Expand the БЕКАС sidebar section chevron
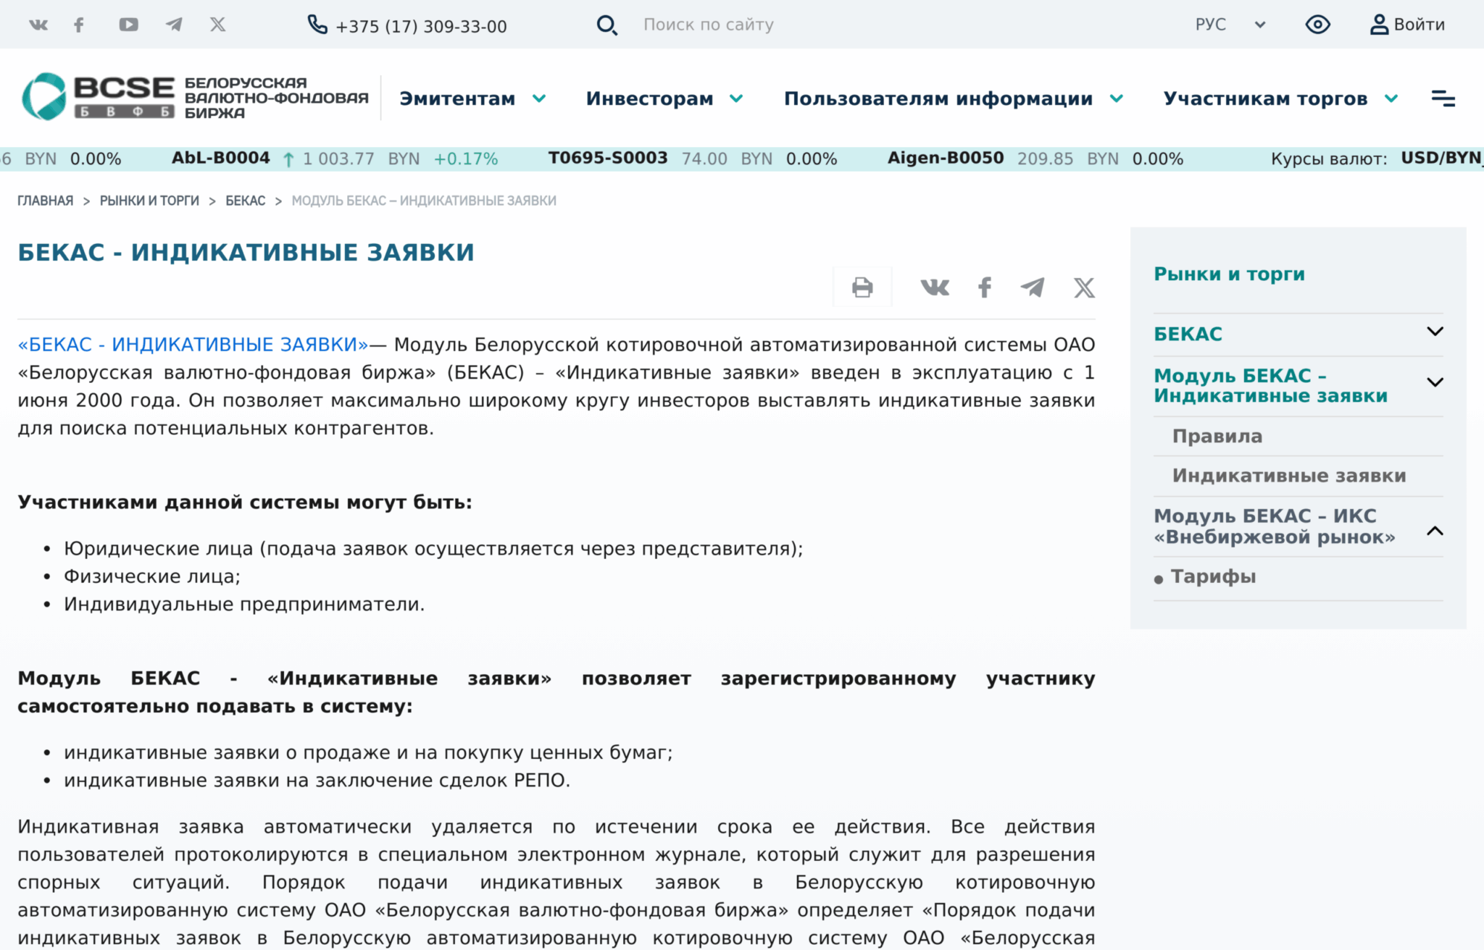The height and width of the screenshot is (950, 1484). 1435,332
